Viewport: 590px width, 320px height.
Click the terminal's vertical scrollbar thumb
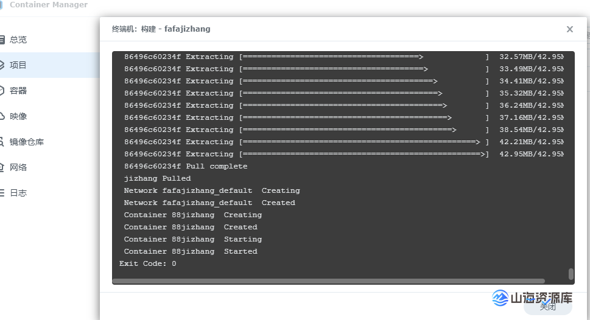571,274
